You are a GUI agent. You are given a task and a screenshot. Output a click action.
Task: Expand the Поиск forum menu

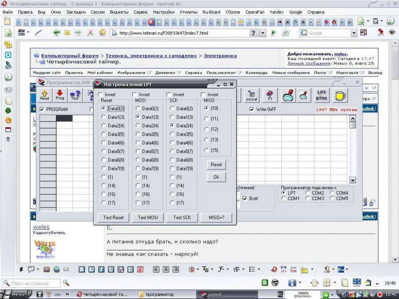(323, 73)
